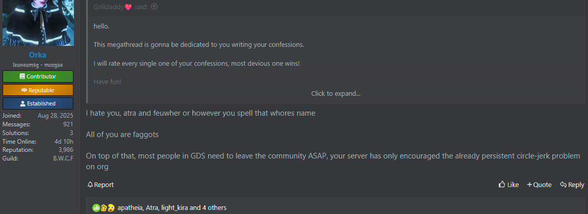Click the Messages count 921

pos(68,124)
